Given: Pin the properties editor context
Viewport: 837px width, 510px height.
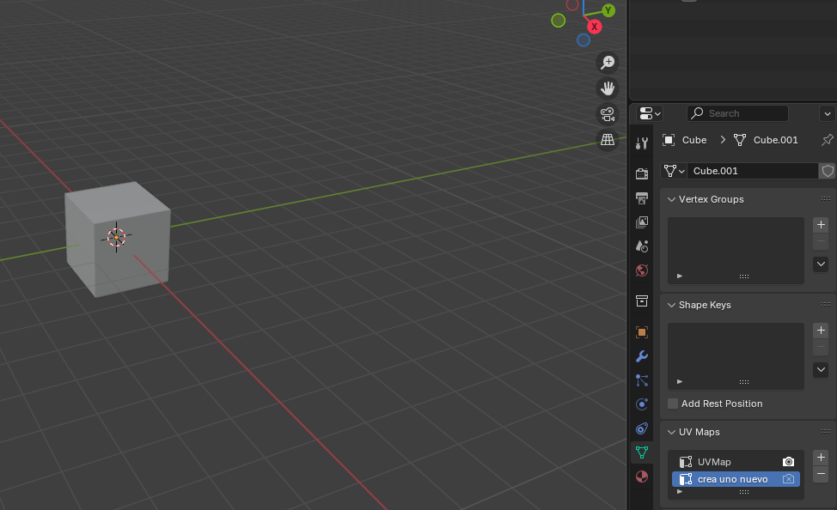Looking at the screenshot, I should pos(827,140).
